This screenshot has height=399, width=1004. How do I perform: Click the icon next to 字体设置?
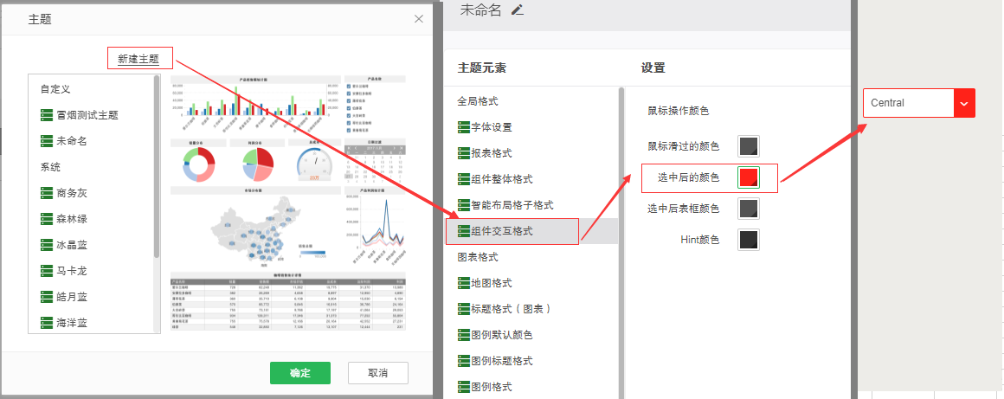tap(463, 127)
